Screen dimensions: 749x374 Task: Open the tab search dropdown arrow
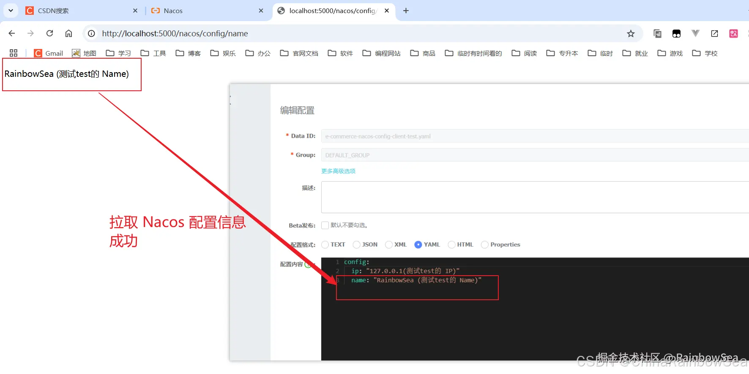click(x=11, y=11)
